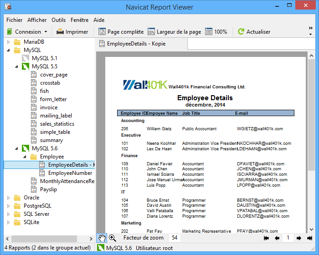Select the EmployeeDetails - K tree item
This screenshot has width=319, height=255.
(49, 165)
